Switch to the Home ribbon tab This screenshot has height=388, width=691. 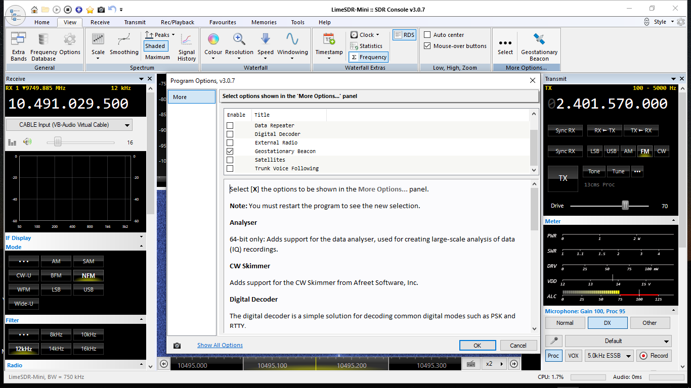(42, 22)
